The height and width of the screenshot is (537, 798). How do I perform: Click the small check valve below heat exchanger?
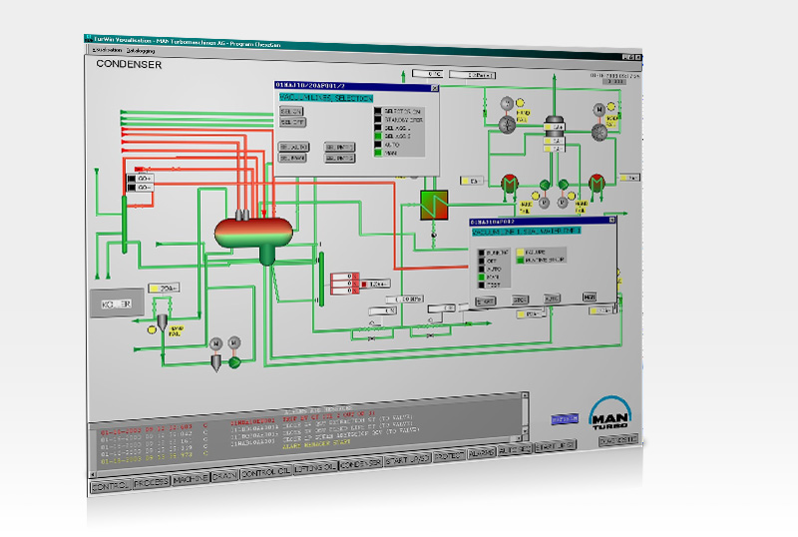pyautogui.click(x=434, y=235)
